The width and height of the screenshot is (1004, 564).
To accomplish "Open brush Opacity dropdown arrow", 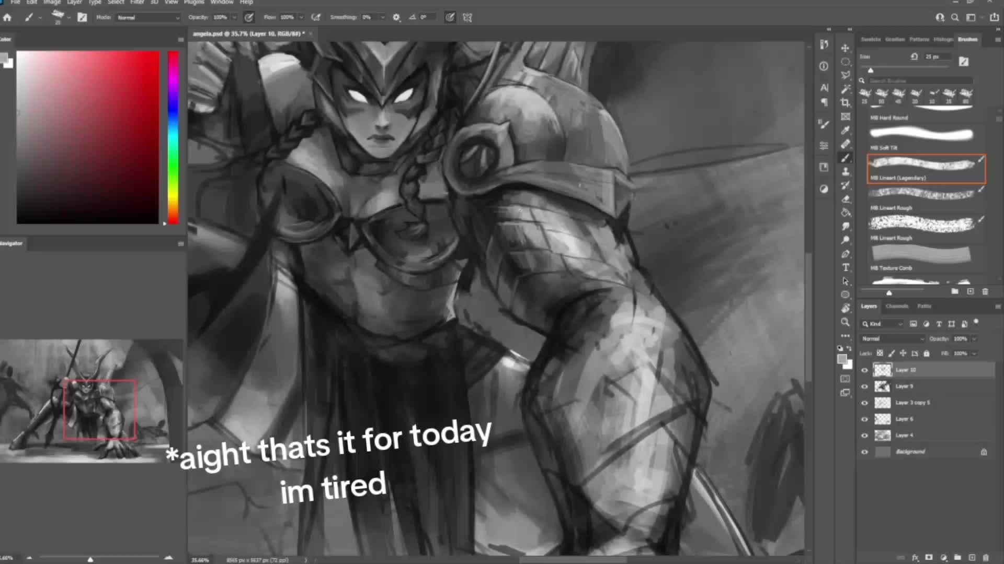I will (x=234, y=17).
